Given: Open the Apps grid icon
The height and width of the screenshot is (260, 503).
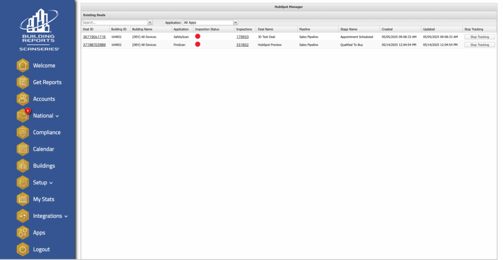Looking at the screenshot, I should (23, 232).
